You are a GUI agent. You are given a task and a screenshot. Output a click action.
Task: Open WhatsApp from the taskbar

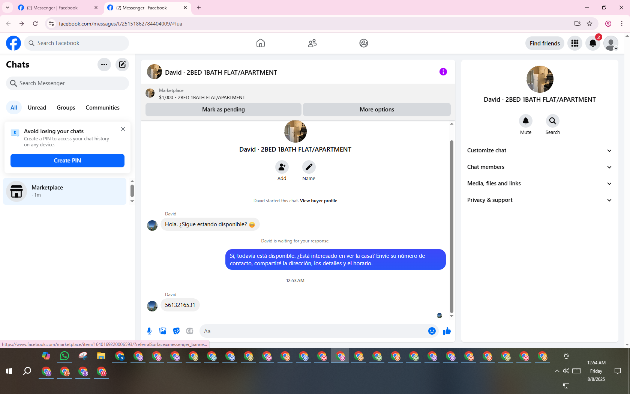coord(64,356)
